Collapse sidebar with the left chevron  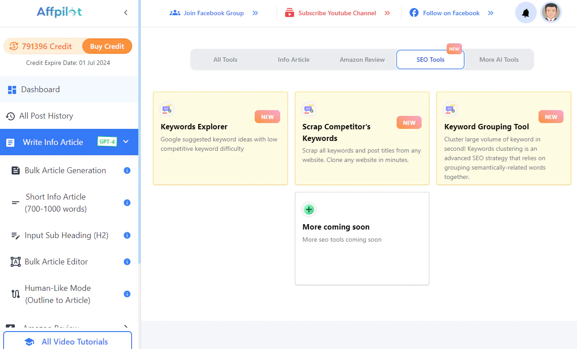click(126, 13)
